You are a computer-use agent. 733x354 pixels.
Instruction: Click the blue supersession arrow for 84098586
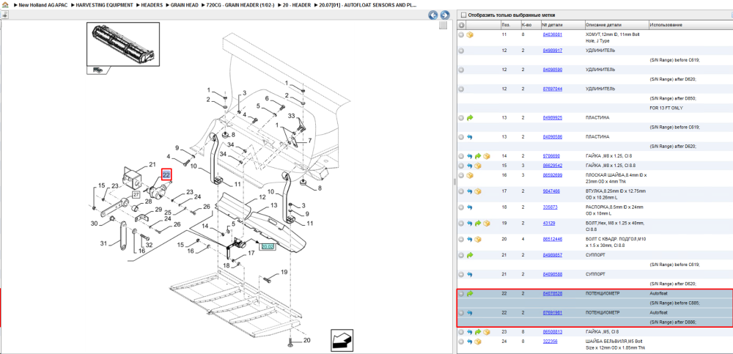click(470, 137)
